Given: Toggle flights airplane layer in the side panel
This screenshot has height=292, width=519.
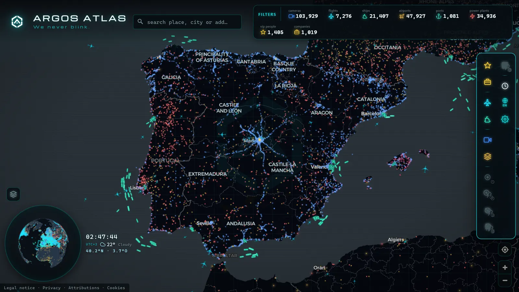Looking at the screenshot, I should pos(488,103).
